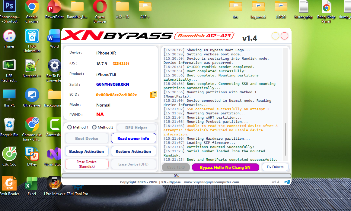Open the Backupram folder on desktop
351x211 pixels.
tap(53, 98)
